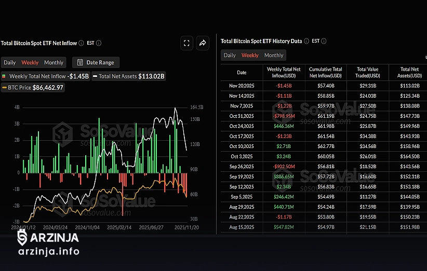Click info icon beside History Data title
Viewport: 427px width, 271px height.
(x=306, y=41)
